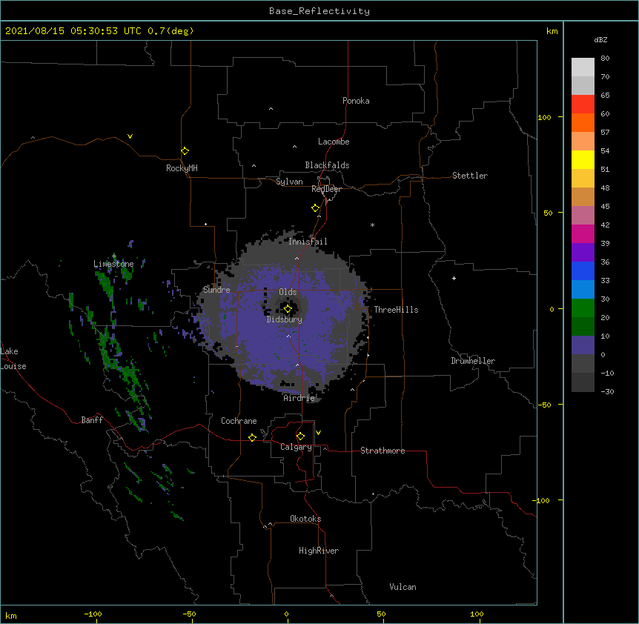This screenshot has height=624, width=639.
Task: Click the Cochrane town label
Action: click(x=239, y=421)
